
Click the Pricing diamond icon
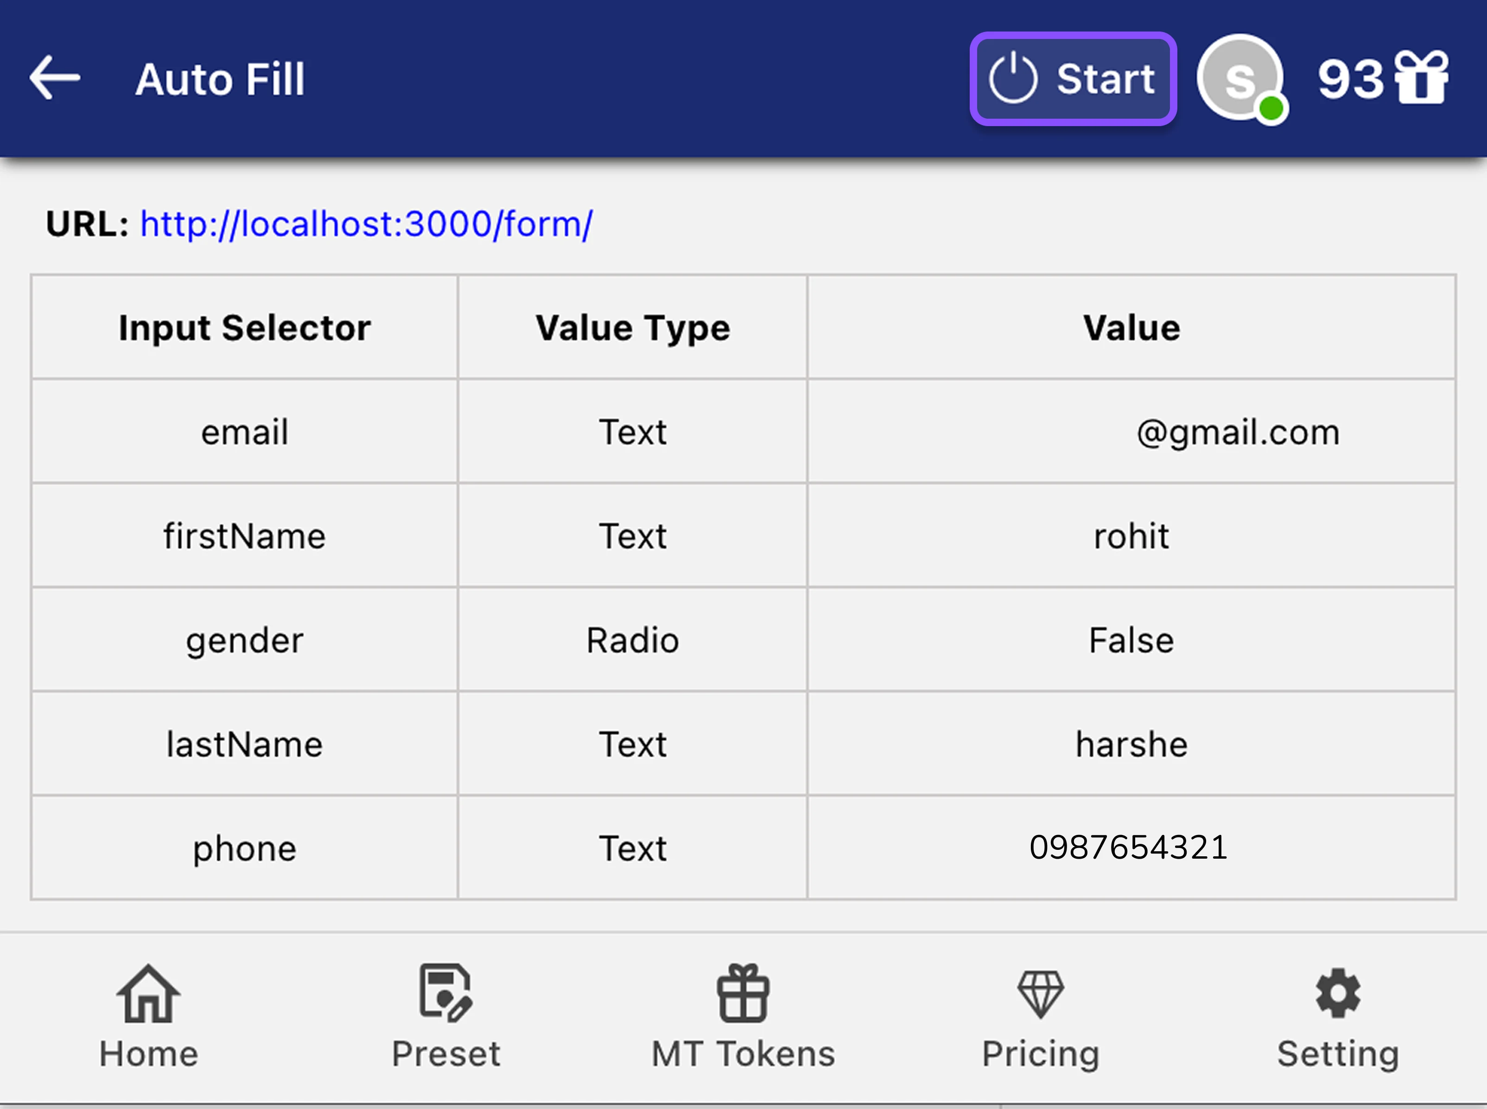(1040, 994)
